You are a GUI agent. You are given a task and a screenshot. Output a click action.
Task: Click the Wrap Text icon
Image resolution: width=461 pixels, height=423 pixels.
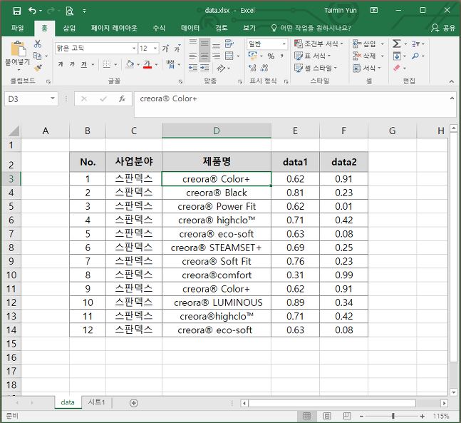[x=229, y=44]
